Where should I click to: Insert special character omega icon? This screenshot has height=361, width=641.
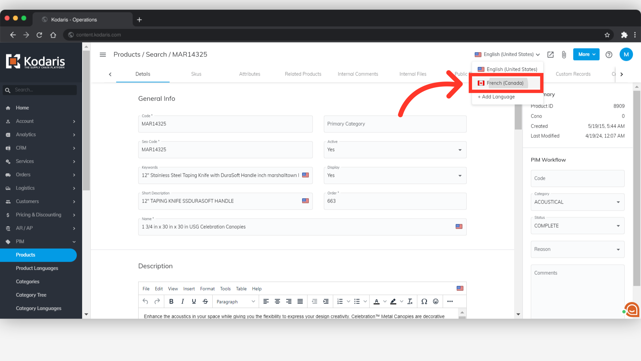[x=424, y=302]
